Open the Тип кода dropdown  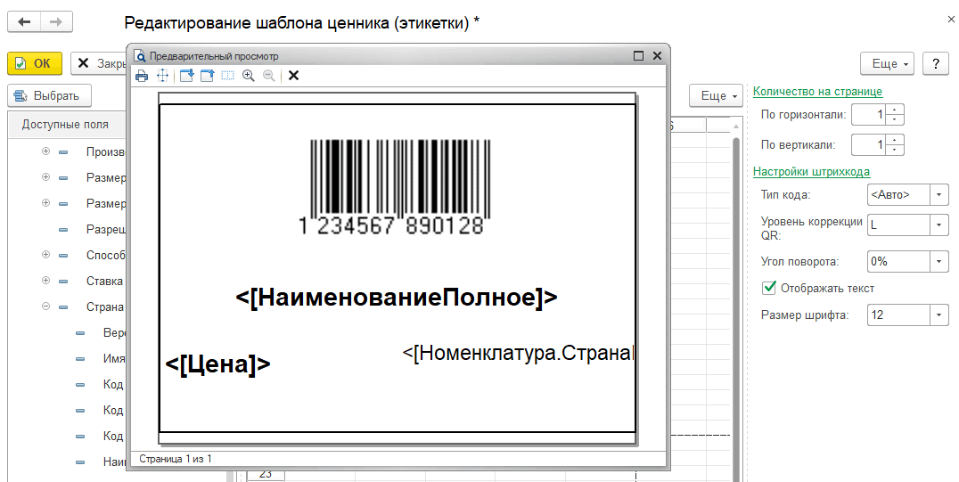click(x=939, y=194)
